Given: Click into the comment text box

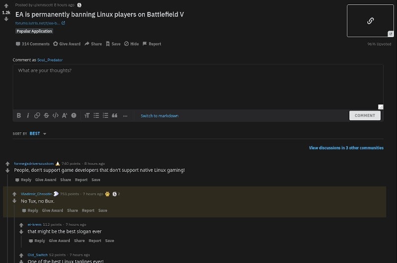Looking at the screenshot, I should 198,87.
